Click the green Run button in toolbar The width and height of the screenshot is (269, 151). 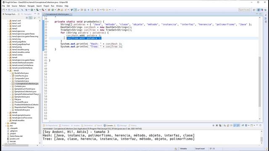pyautogui.click(x=32, y=10)
